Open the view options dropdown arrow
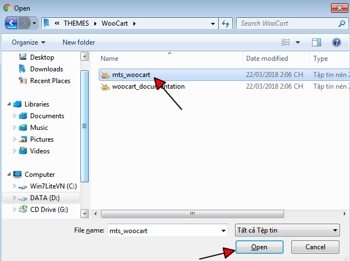This screenshot has height=261, width=350. pyautogui.click(x=298, y=42)
